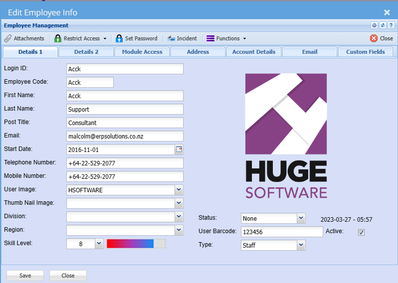Click the Set Password toolbar label
The width and height of the screenshot is (398, 283).
pyautogui.click(x=141, y=38)
